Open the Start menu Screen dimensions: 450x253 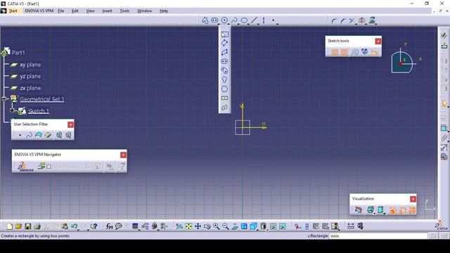point(13,11)
